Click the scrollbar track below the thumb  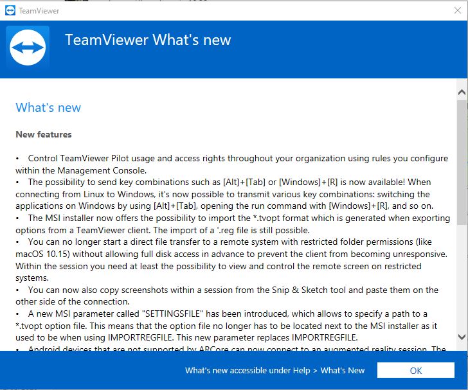point(462,276)
